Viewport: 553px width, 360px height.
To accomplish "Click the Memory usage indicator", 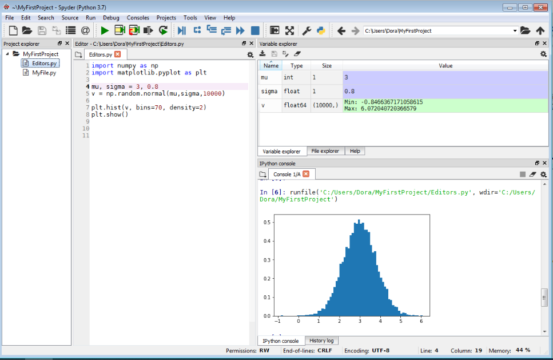I will pos(512,351).
